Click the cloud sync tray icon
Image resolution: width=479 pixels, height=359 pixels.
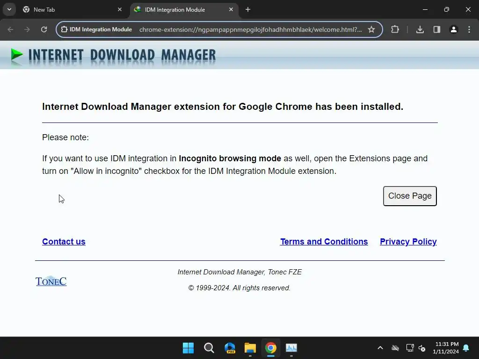coord(395,348)
